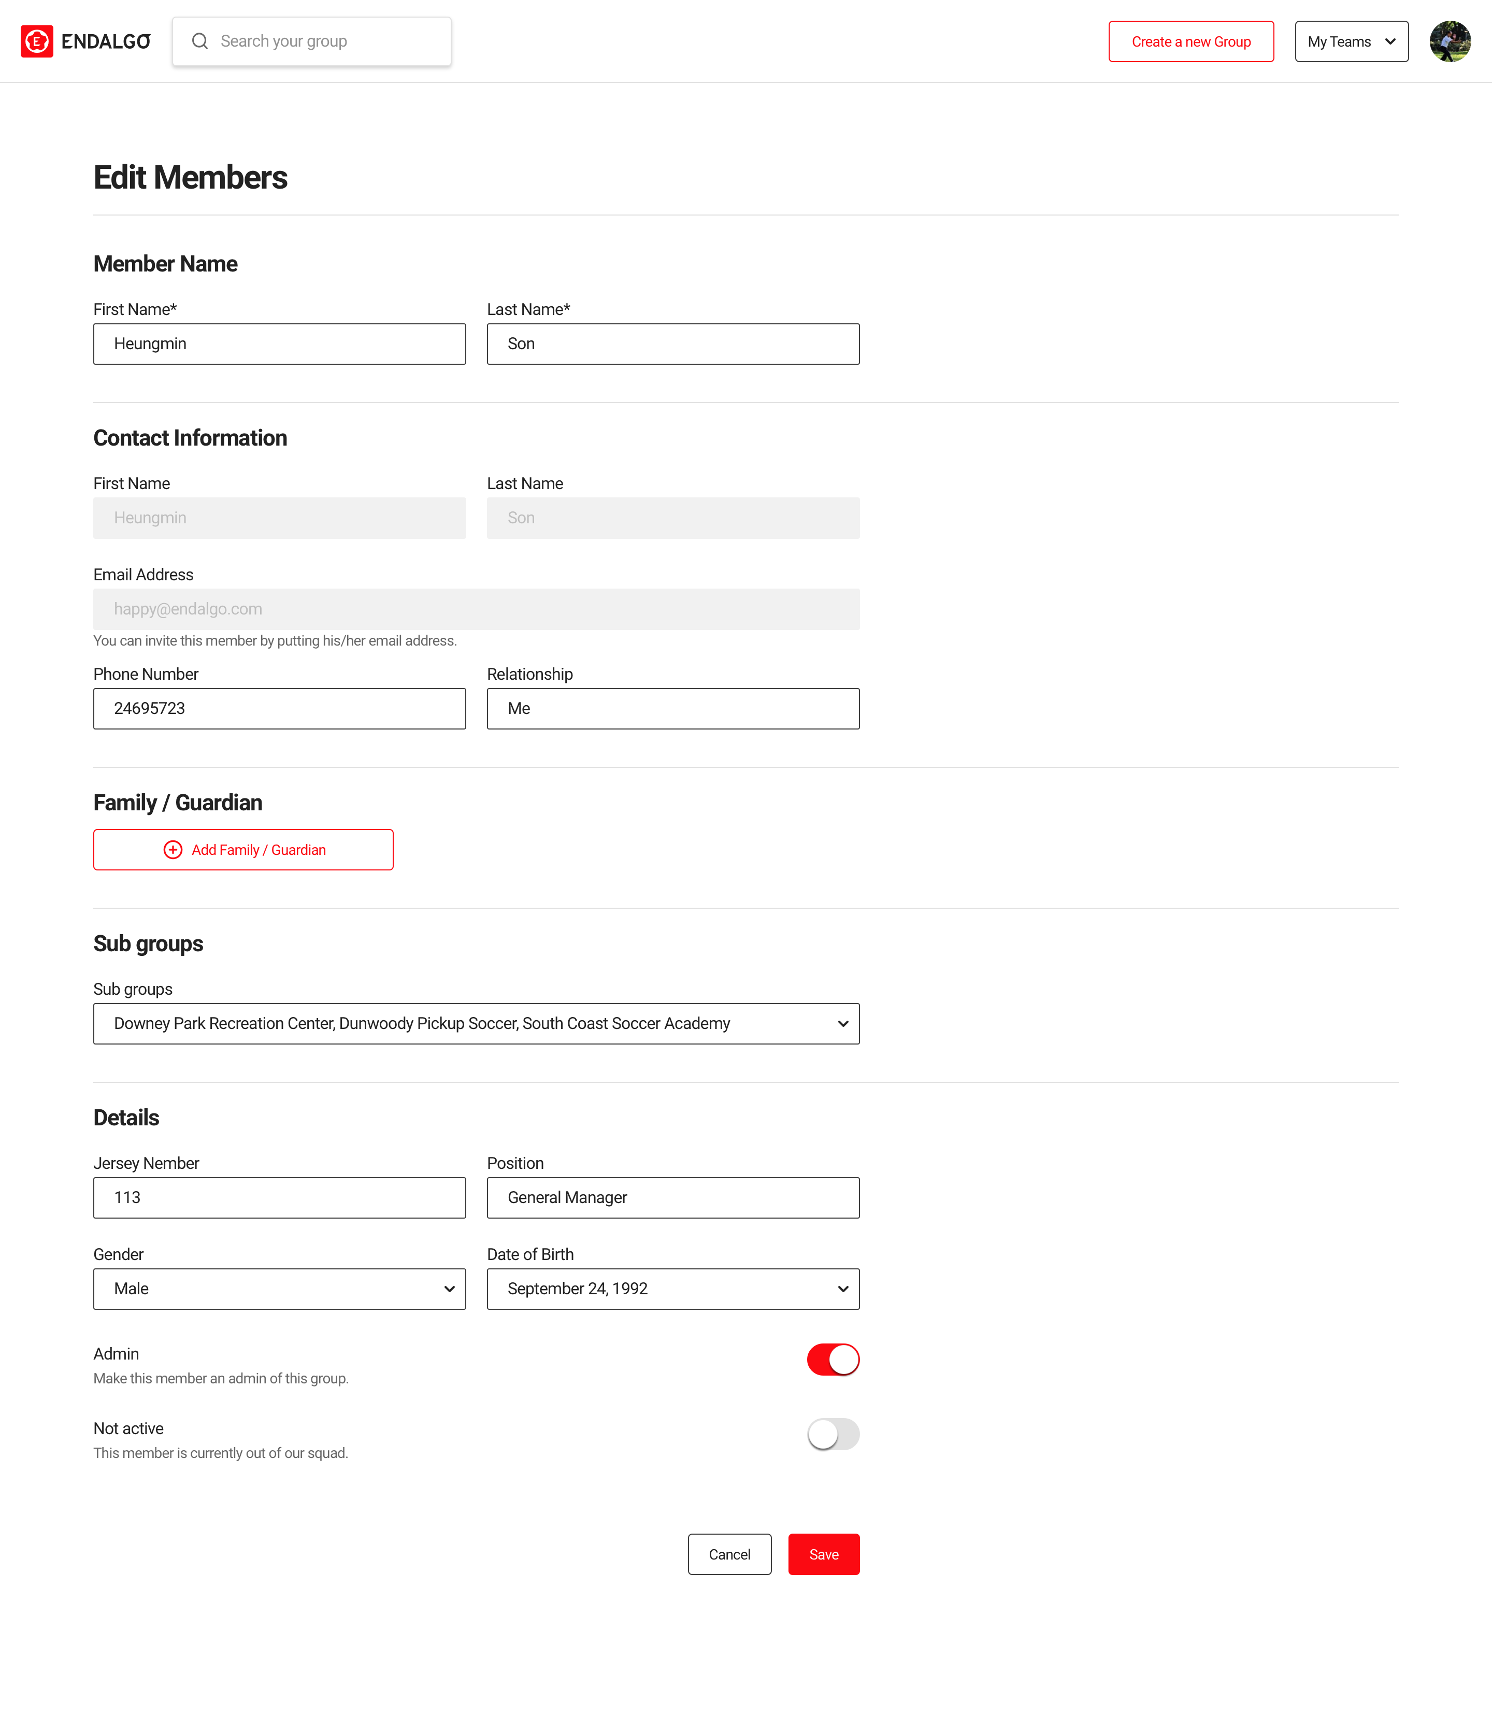
Task: Click the search magnifier icon
Action: 200,41
